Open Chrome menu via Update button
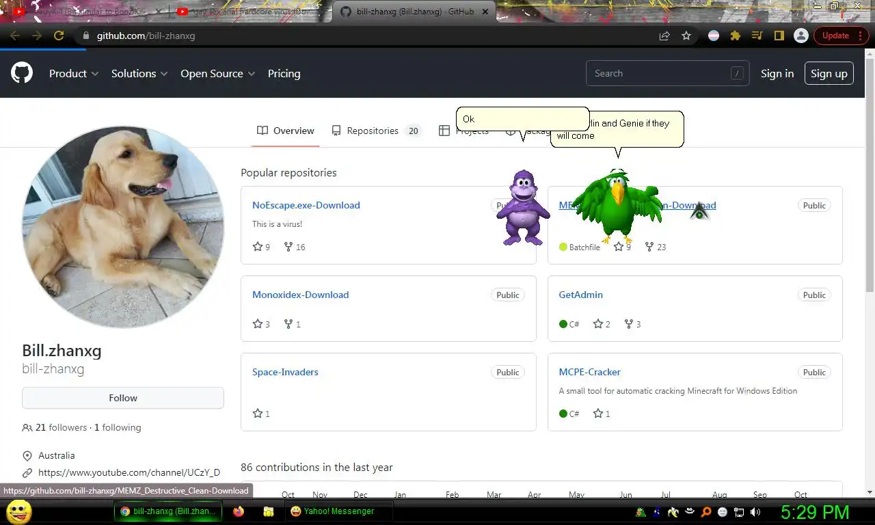This screenshot has width=875, height=525. click(841, 36)
